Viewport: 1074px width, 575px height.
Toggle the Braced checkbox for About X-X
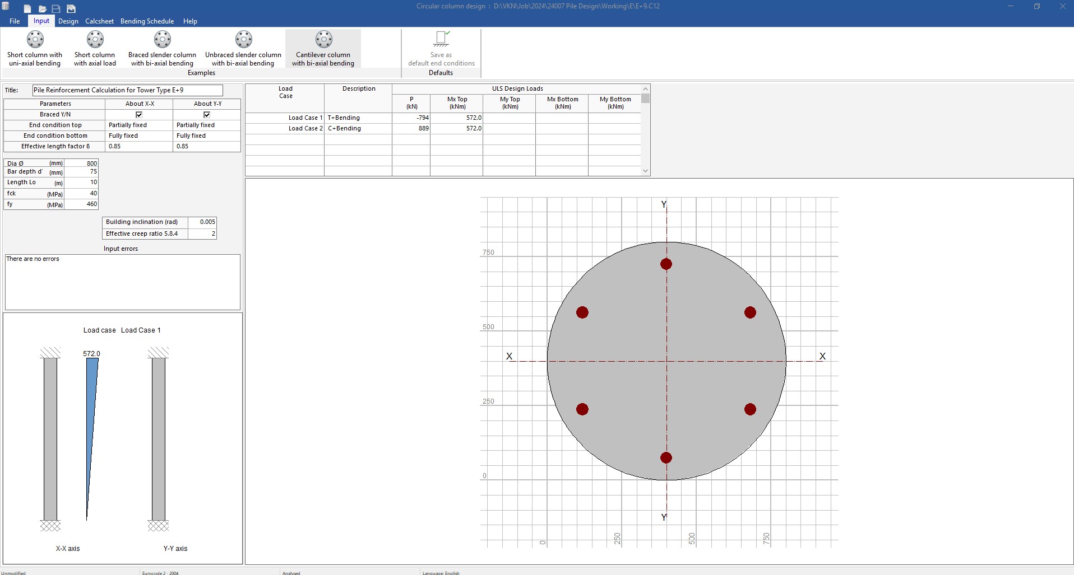(139, 115)
